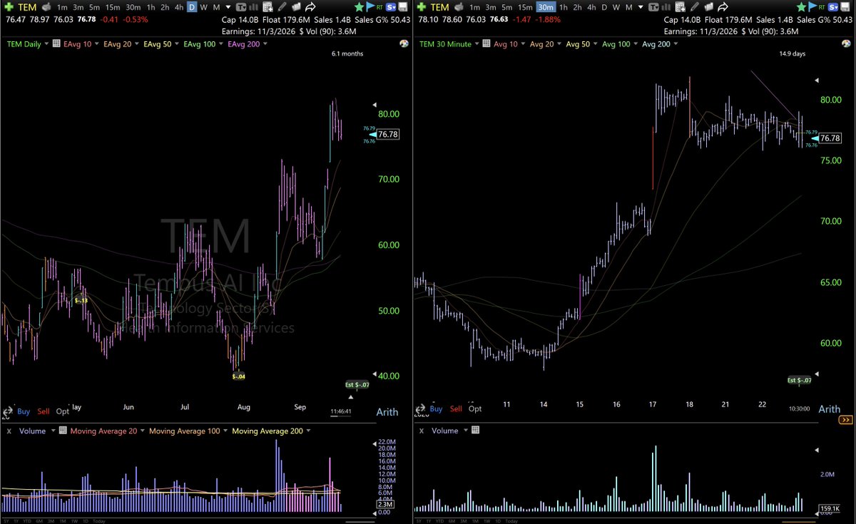
Task: Click Sell button on left Daily chart
Action: point(44,411)
